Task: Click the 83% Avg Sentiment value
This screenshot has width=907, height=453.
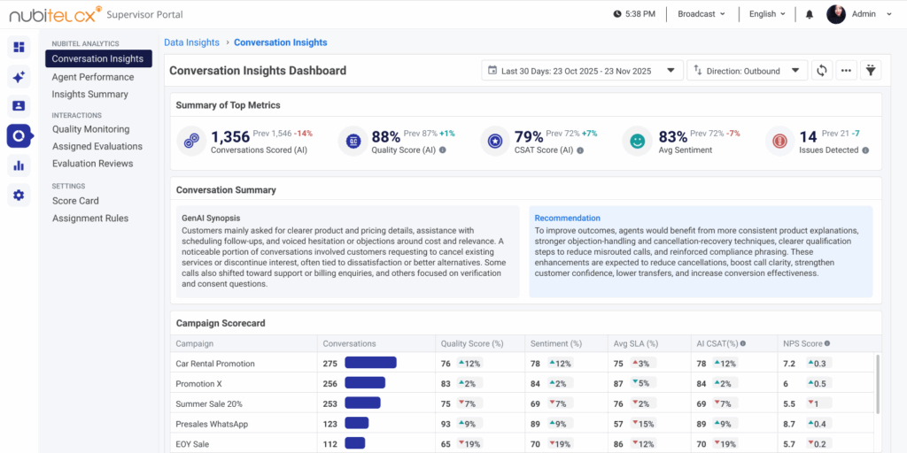Action: click(x=673, y=136)
